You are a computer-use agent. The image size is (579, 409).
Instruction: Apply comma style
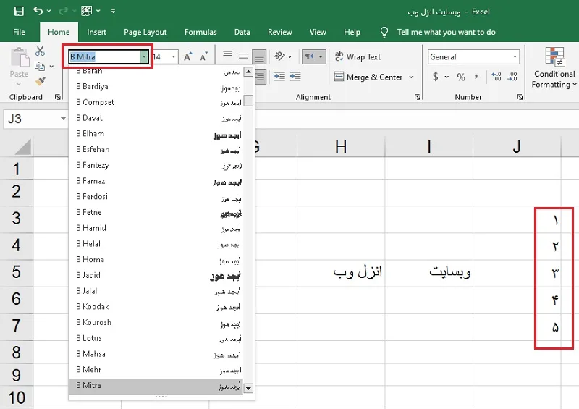tap(476, 77)
